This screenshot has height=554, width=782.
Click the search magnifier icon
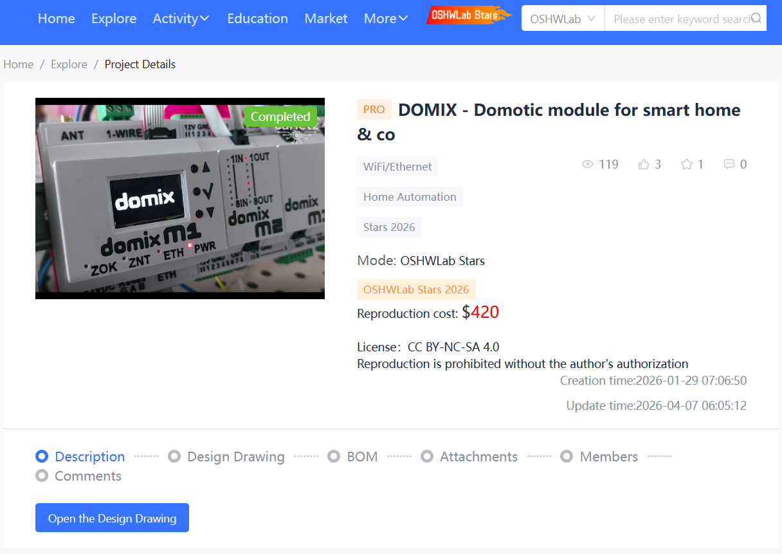tap(756, 19)
